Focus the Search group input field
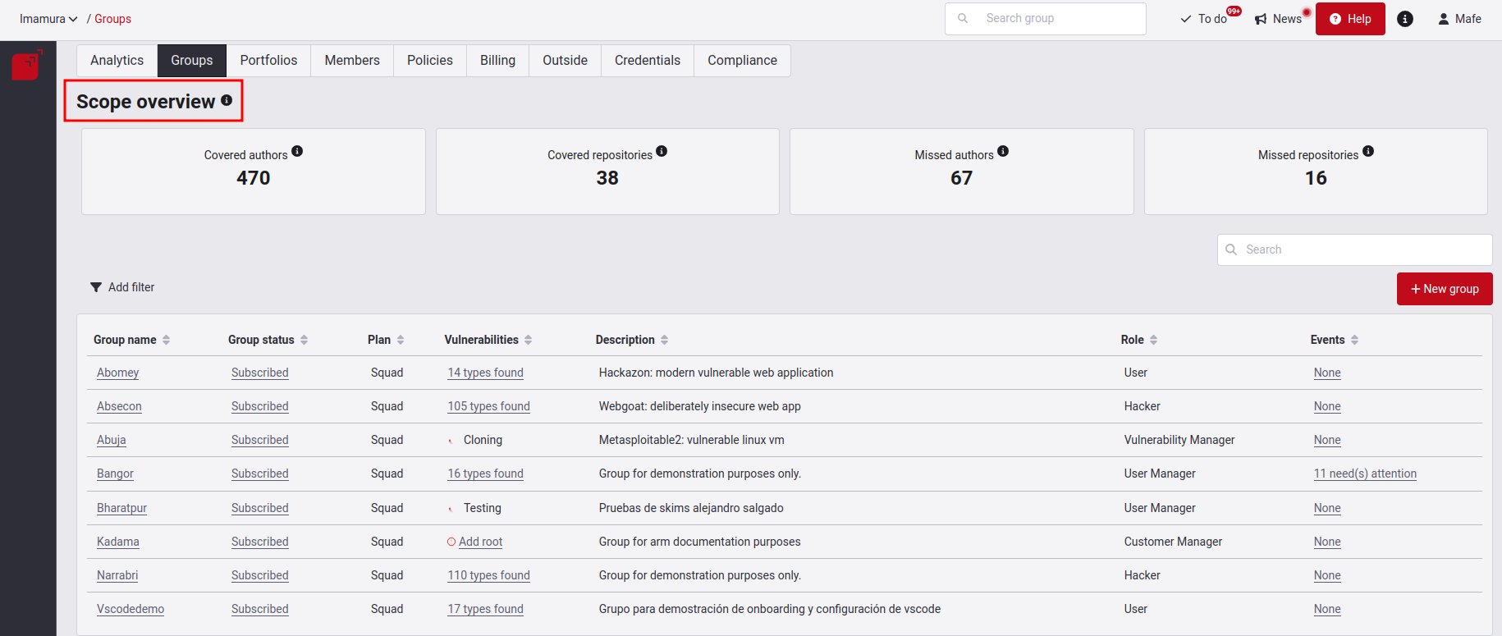The width and height of the screenshot is (1502, 636). [1045, 19]
